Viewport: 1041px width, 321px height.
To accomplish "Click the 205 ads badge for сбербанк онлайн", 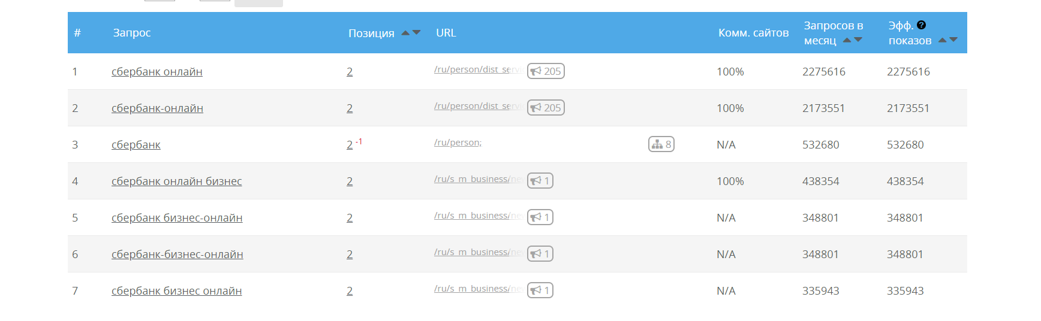I will (546, 71).
